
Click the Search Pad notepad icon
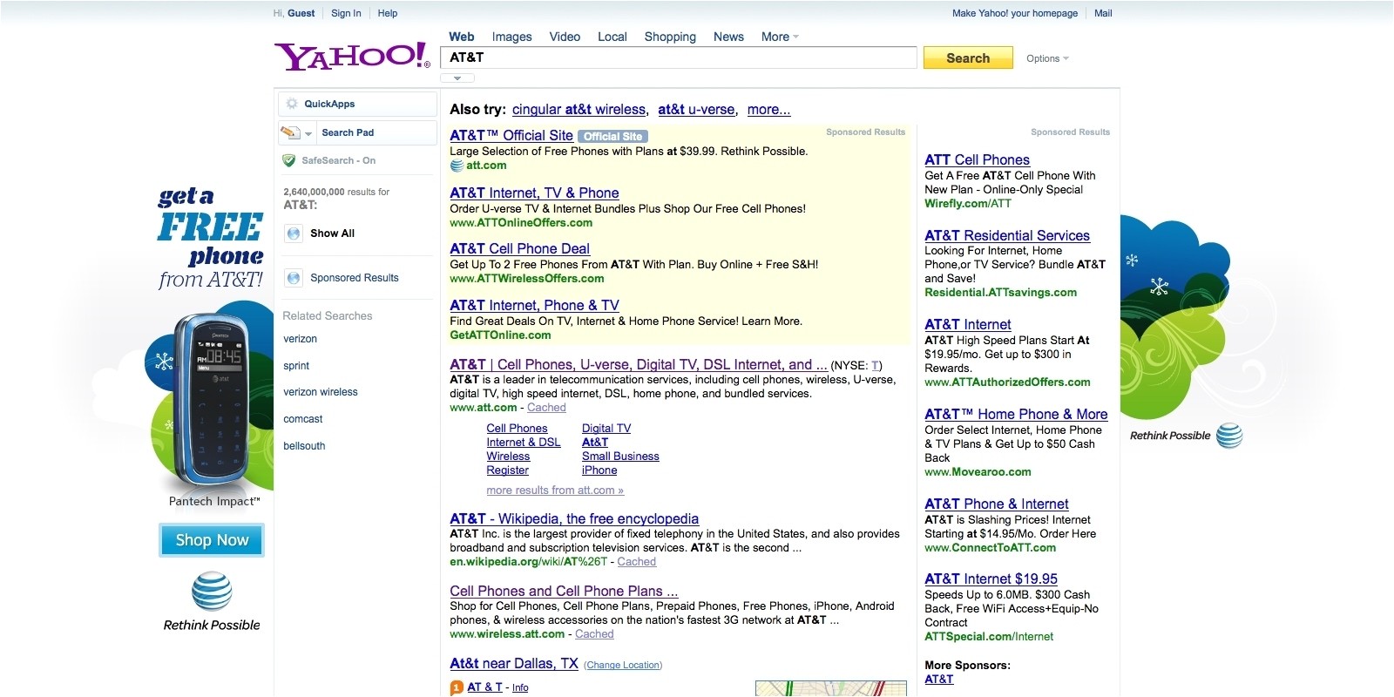(x=290, y=132)
